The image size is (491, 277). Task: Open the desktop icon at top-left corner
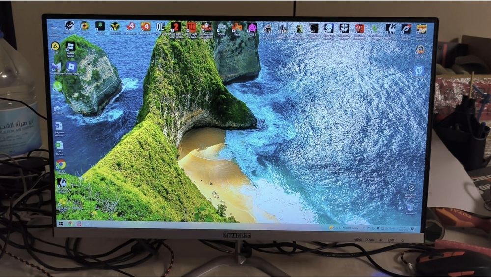55,27
